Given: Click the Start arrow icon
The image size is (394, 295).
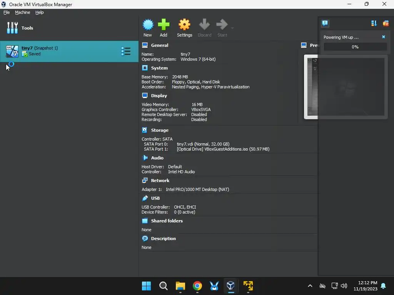Looking at the screenshot, I should tap(222, 25).
